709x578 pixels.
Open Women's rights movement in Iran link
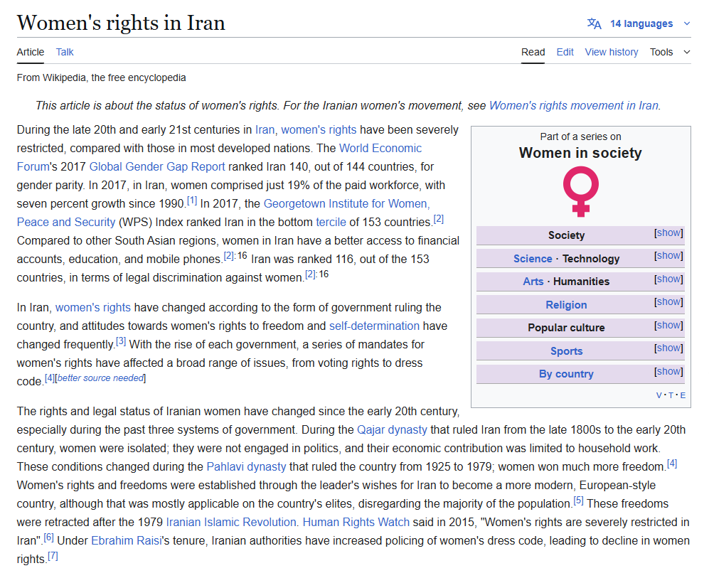[573, 105]
